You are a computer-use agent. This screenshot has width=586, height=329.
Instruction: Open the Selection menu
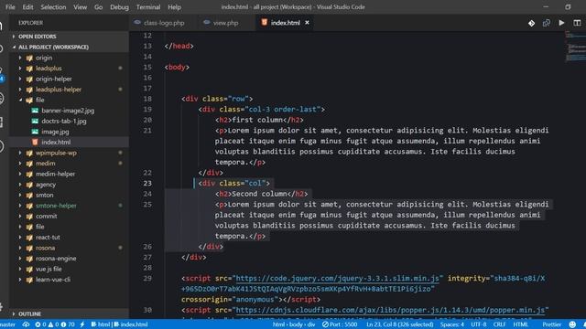(53, 7)
